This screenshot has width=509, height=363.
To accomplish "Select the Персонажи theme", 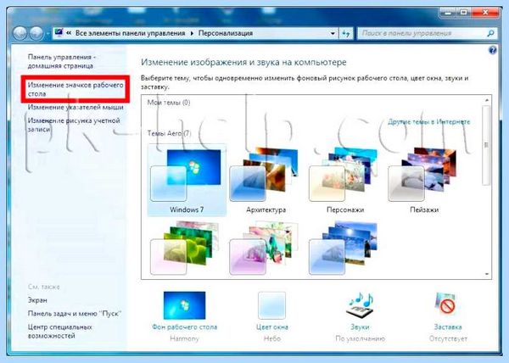I will pyautogui.click(x=344, y=181).
